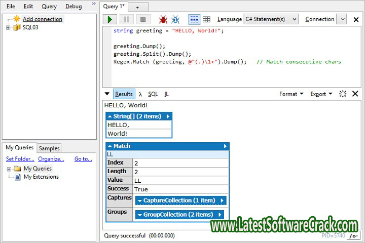
Task: Click the Set Folder link
Action: 20,159
